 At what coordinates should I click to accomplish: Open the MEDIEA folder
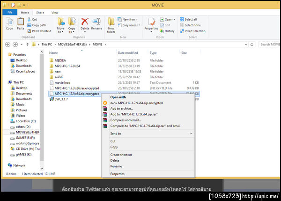(x=60, y=60)
